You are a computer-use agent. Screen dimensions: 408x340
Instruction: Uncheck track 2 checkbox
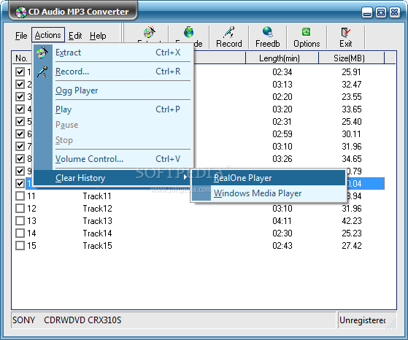20,85
